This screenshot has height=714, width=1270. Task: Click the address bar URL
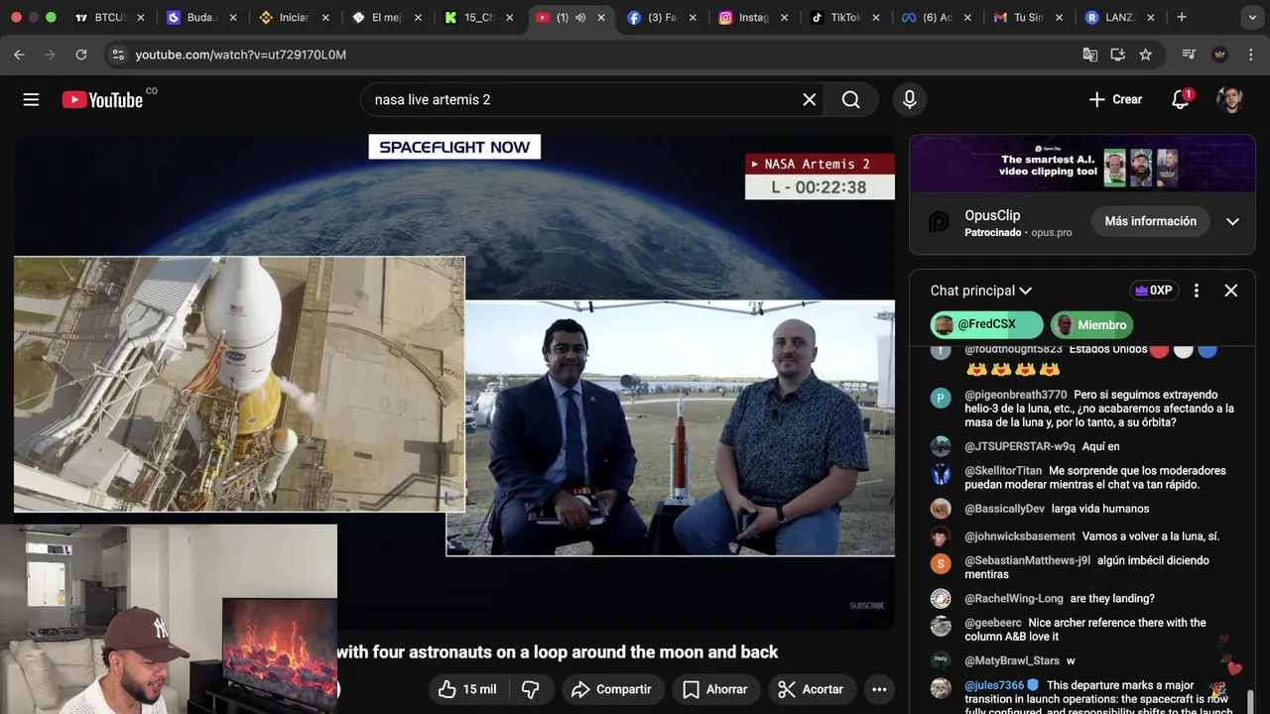pos(241,55)
